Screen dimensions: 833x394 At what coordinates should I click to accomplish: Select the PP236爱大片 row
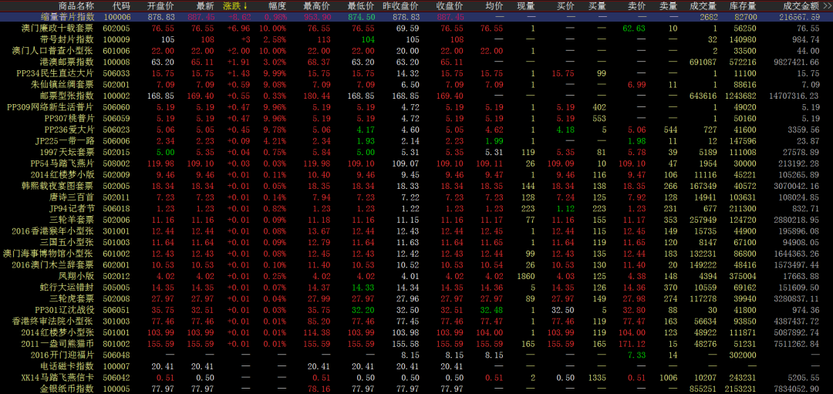(x=416, y=130)
